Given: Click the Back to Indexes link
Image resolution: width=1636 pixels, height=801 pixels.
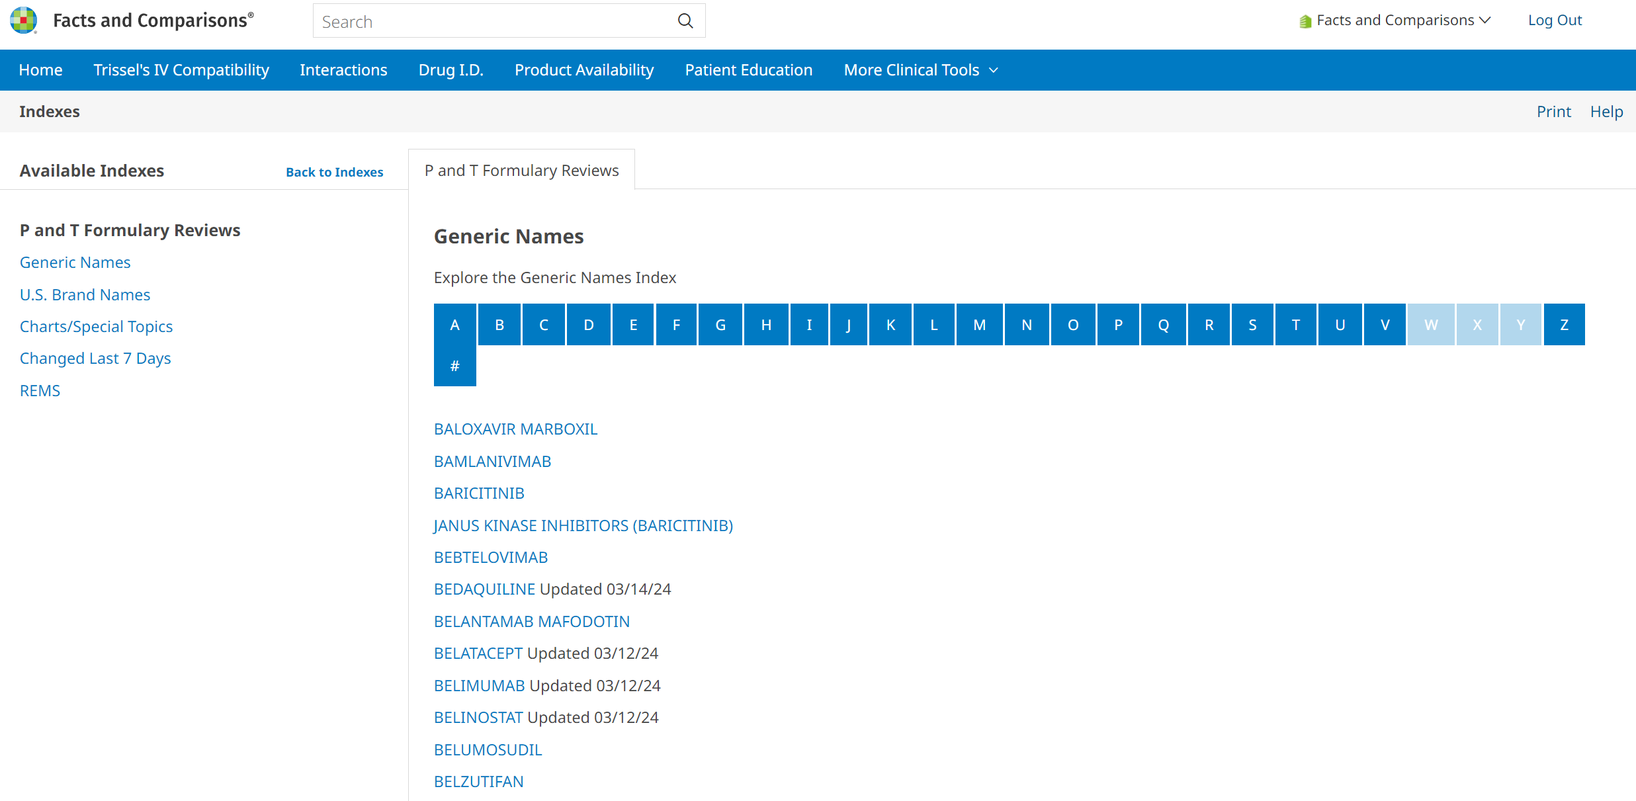Looking at the screenshot, I should pos(334,172).
